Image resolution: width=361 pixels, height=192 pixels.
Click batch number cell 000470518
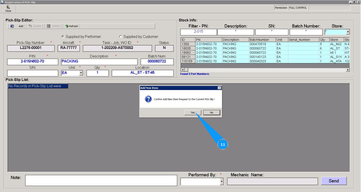(x=262, y=44)
